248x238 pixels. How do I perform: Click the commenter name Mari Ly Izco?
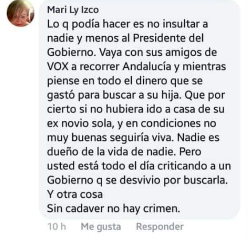(x=73, y=10)
